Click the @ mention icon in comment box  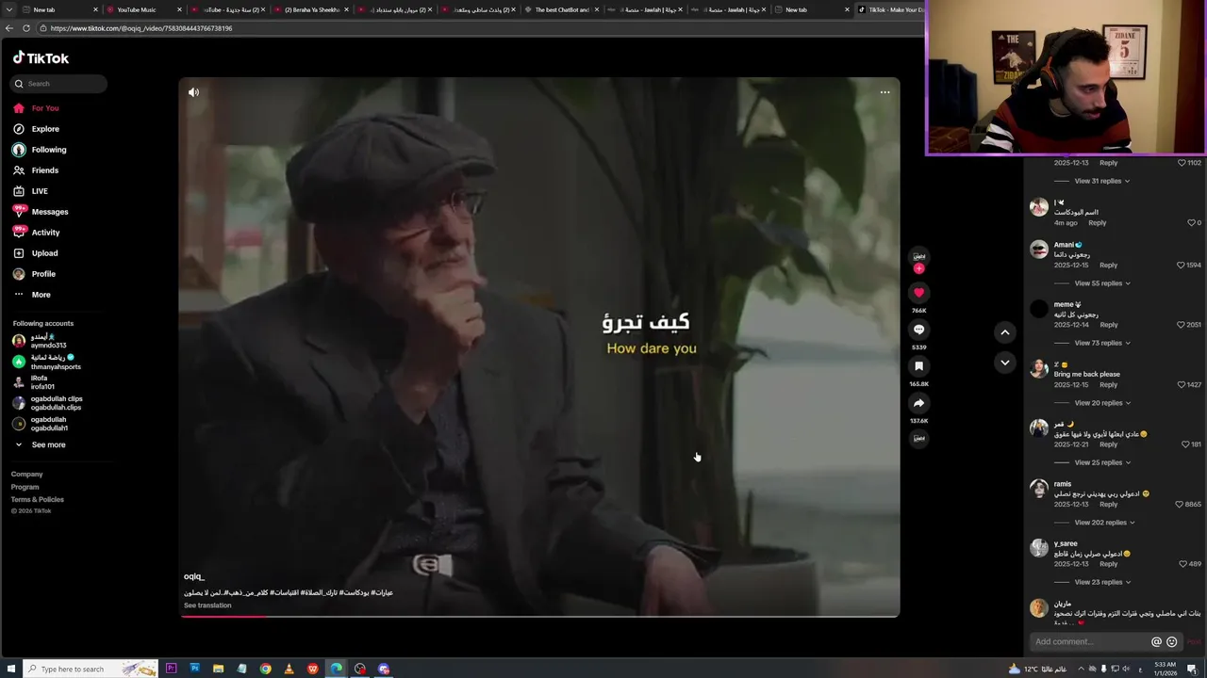point(1156,642)
